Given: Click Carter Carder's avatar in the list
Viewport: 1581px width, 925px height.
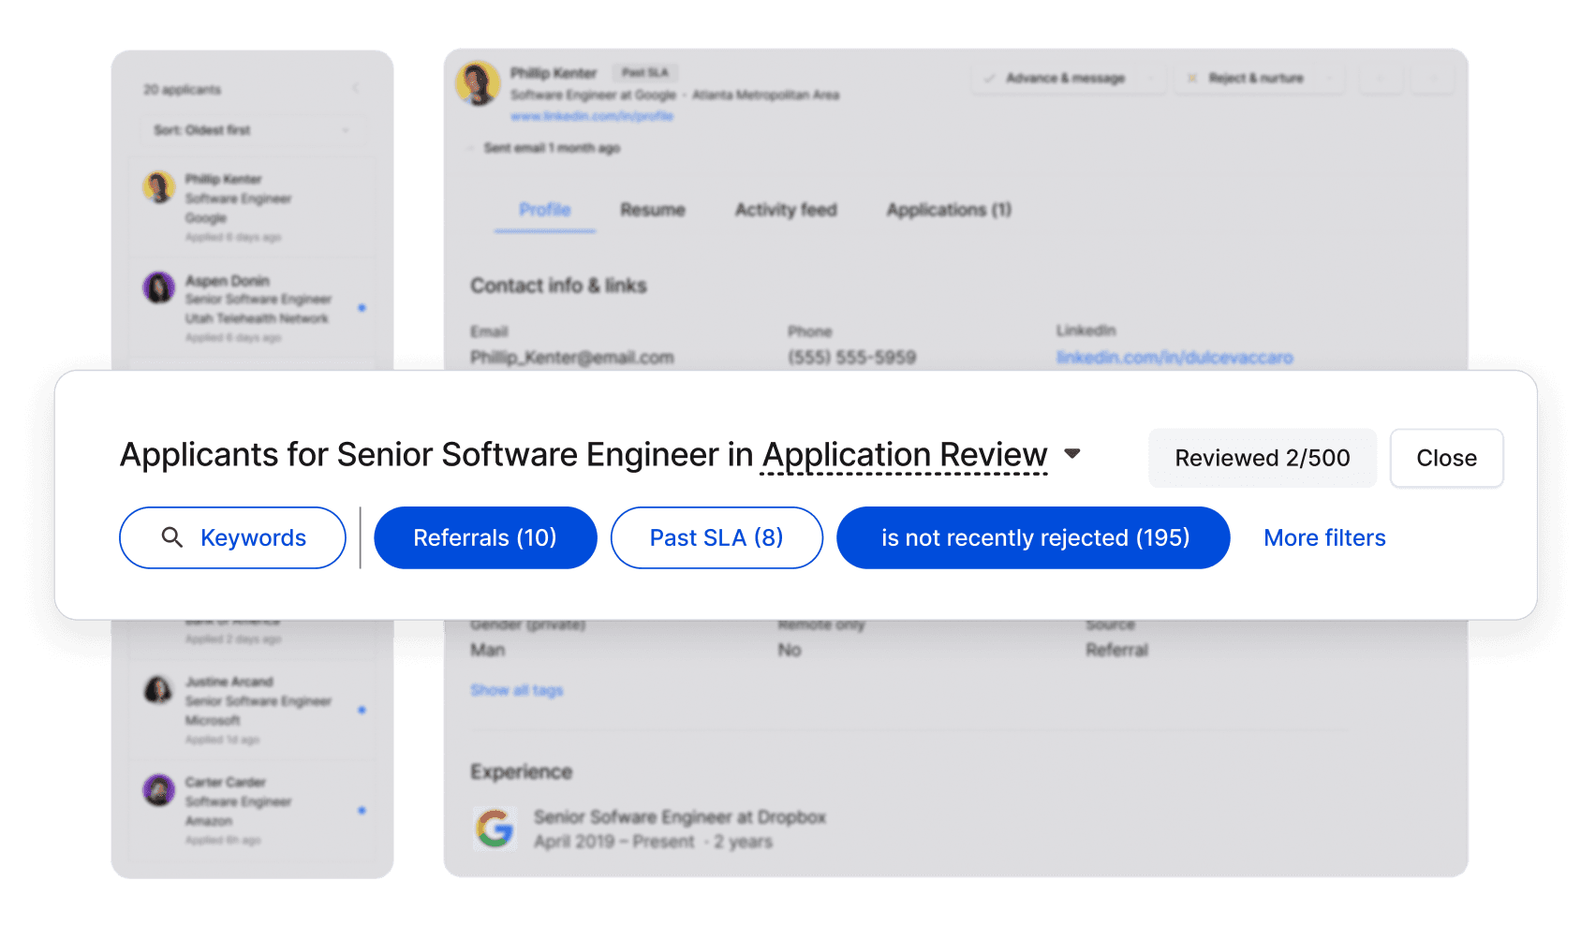Looking at the screenshot, I should click(x=159, y=790).
